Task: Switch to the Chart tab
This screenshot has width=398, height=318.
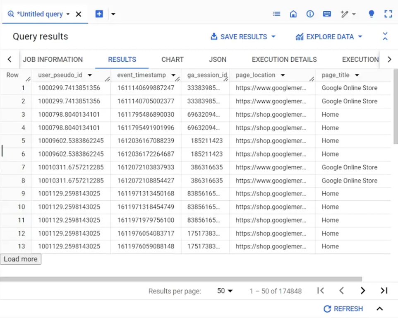Action: pyautogui.click(x=173, y=60)
